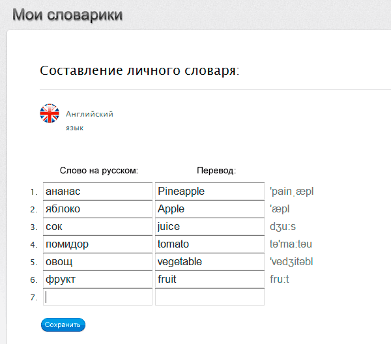
Task: Click the Russian field containing овощ
Action: (x=97, y=262)
